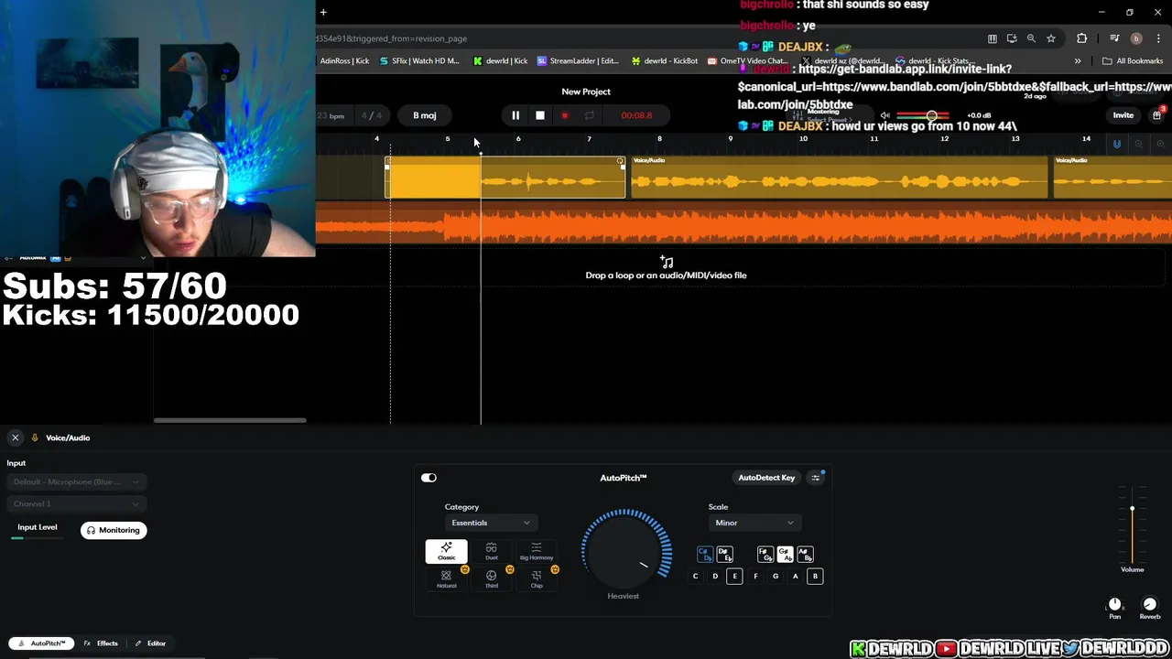Open the Channel 1 dropdown
The image size is (1172, 659).
(x=77, y=503)
